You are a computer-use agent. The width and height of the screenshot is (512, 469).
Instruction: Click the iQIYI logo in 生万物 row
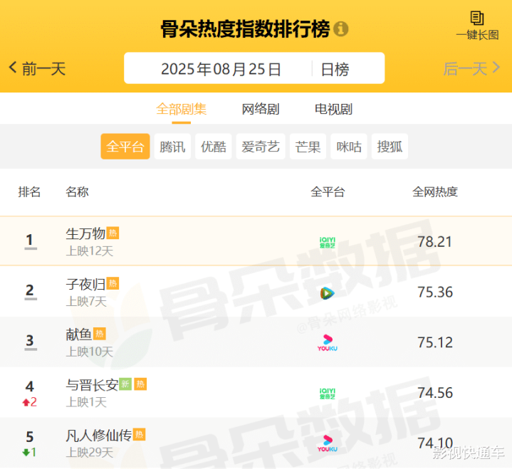[x=327, y=243]
